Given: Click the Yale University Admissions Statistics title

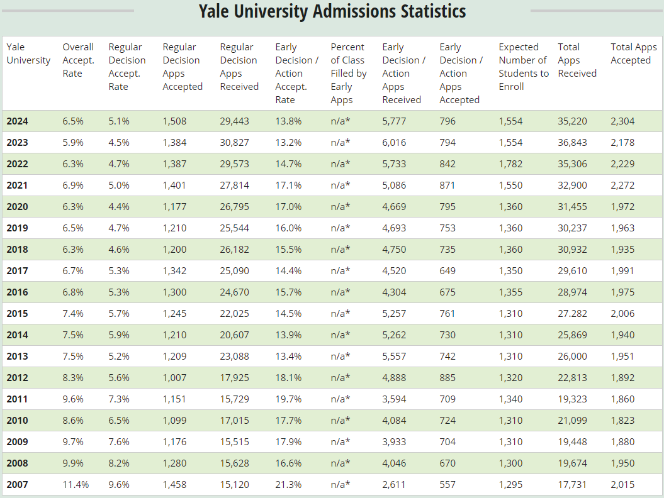Looking at the screenshot, I should pyautogui.click(x=332, y=11).
